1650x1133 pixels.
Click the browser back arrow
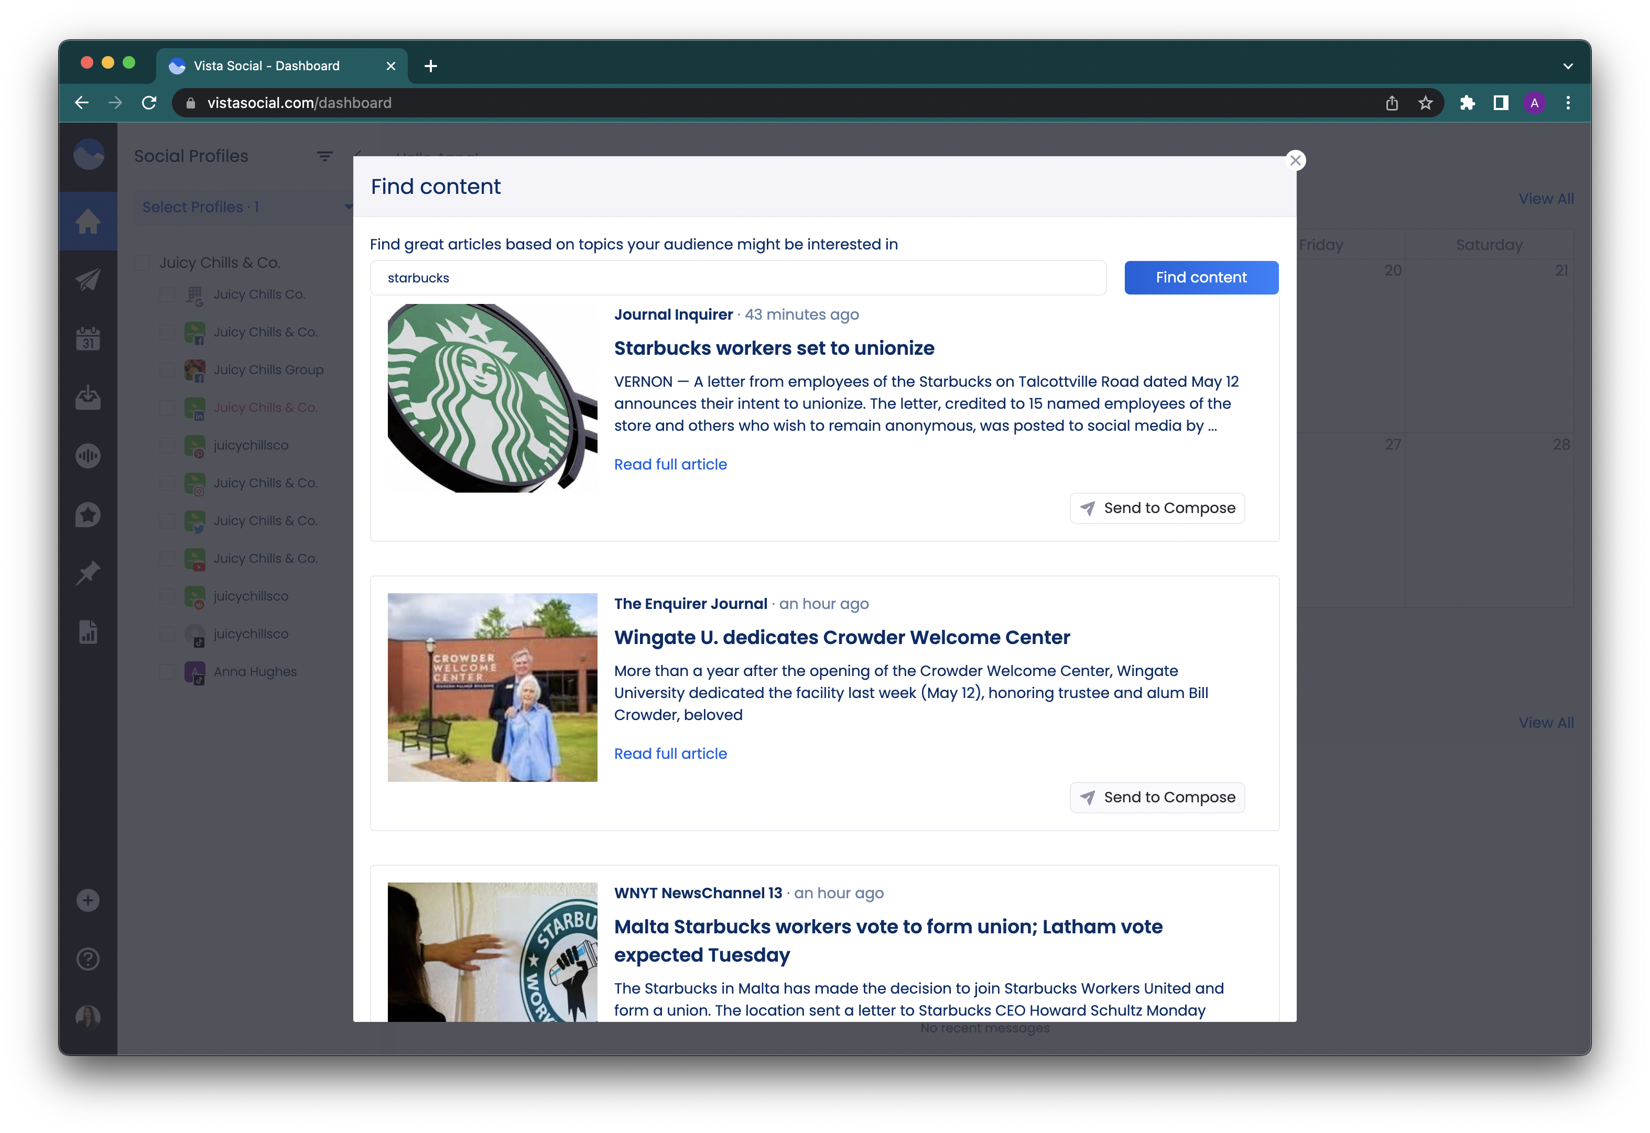point(82,103)
